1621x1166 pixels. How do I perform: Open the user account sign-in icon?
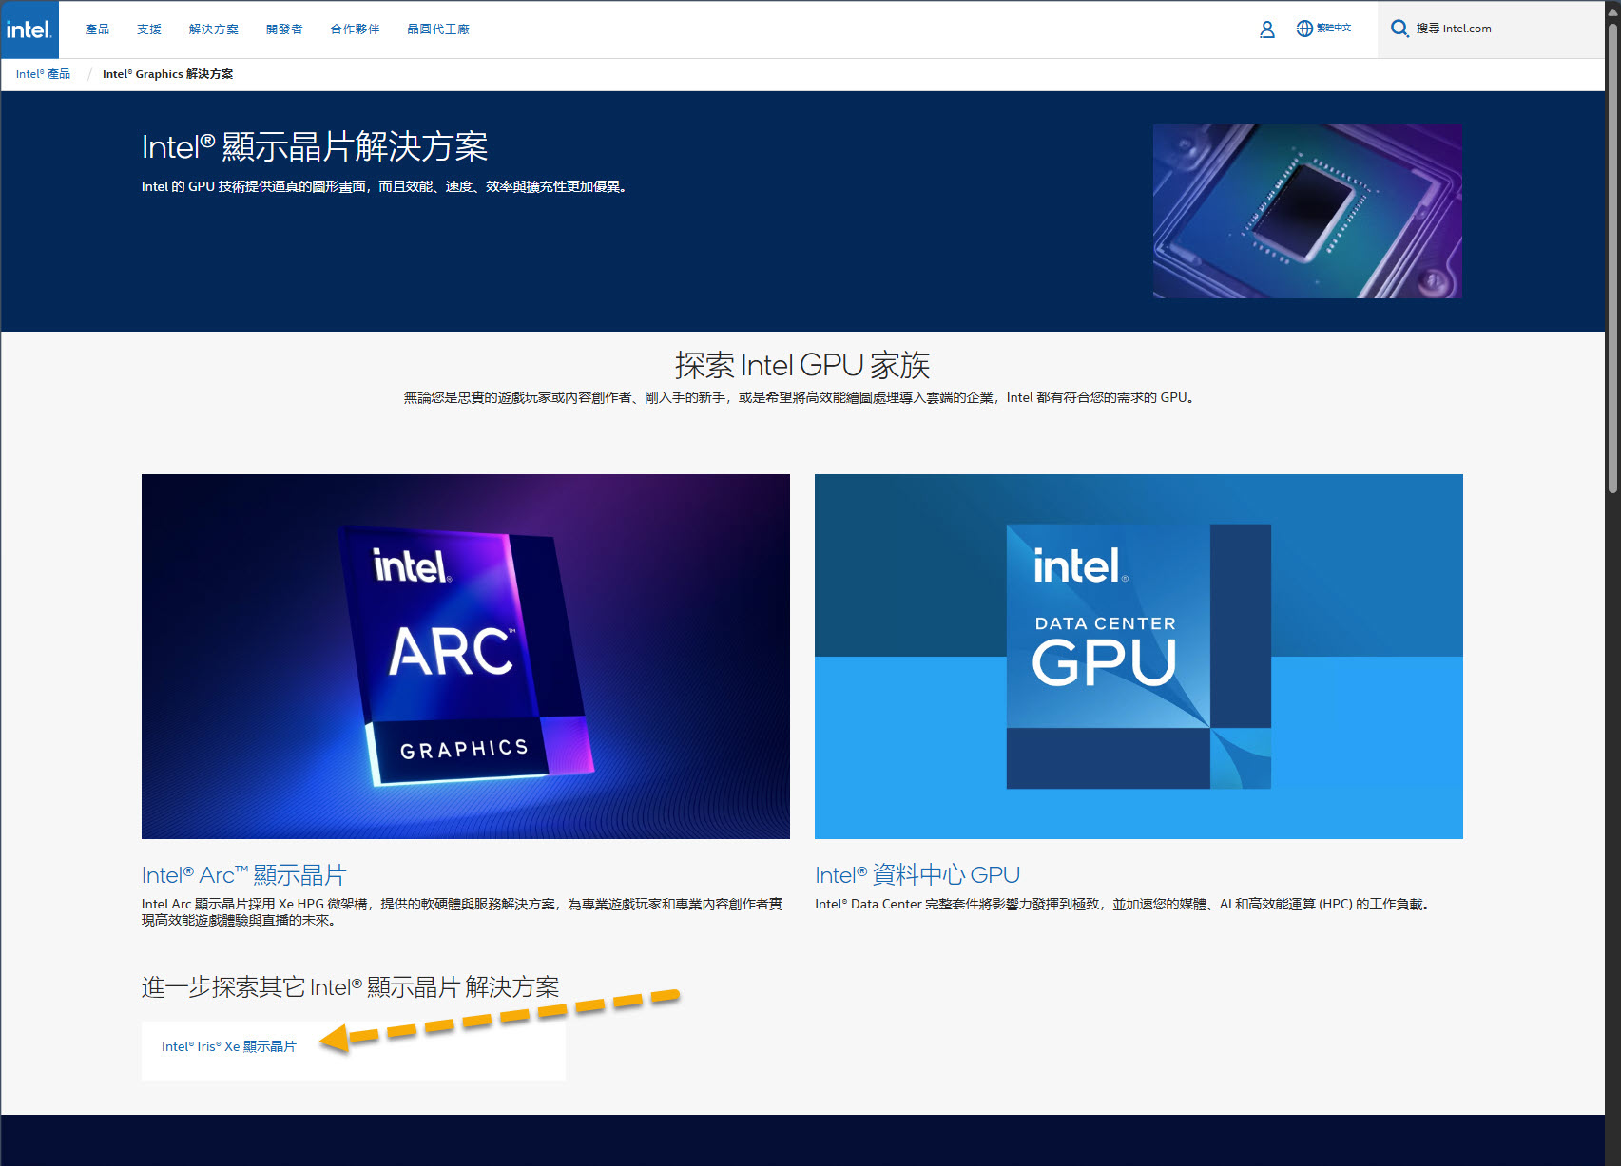pos(1266,29)
